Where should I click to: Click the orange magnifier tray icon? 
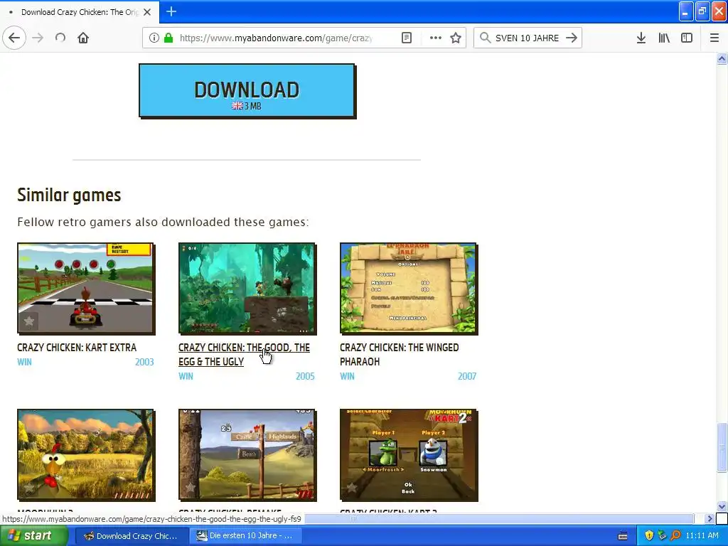tap(676, 536)
